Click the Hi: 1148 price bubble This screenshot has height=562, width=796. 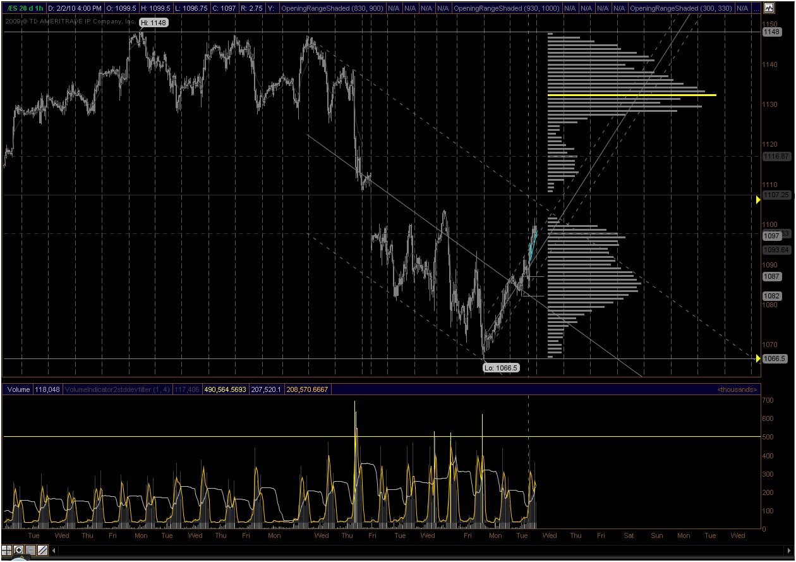tap(153, 22)
